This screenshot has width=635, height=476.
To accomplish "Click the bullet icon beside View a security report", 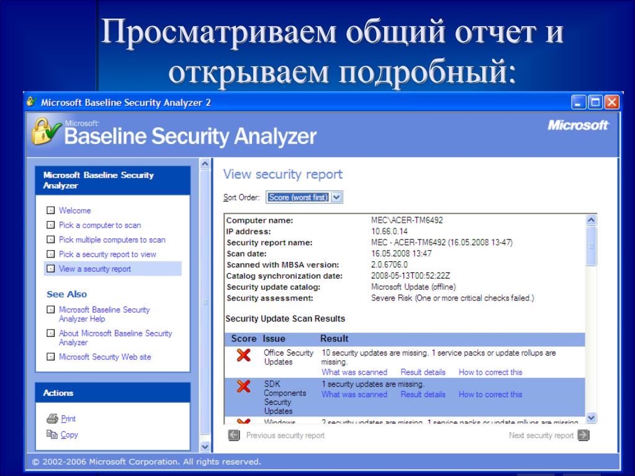I will 51,268.
